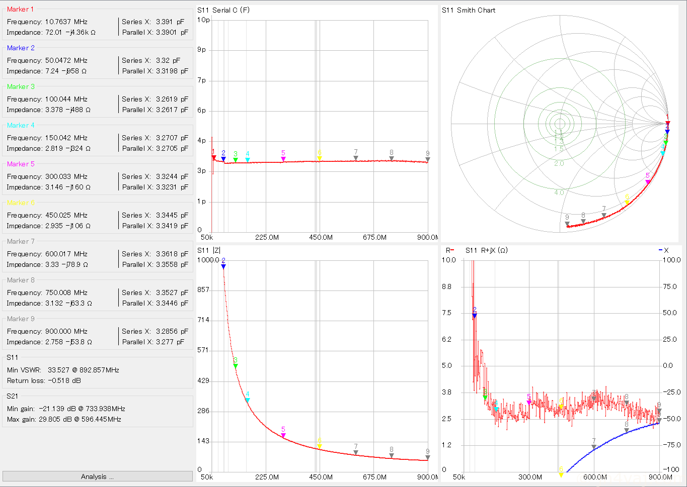Pick green marker 3 triangle on Serial C chart

coord(236,160)
